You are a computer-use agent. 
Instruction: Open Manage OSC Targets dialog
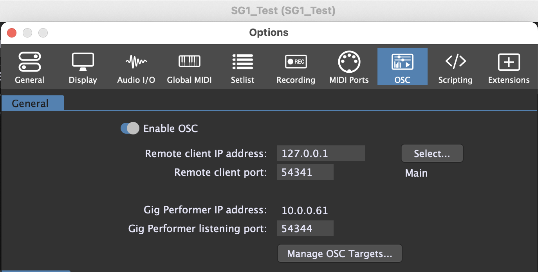[x=339, y=254]
